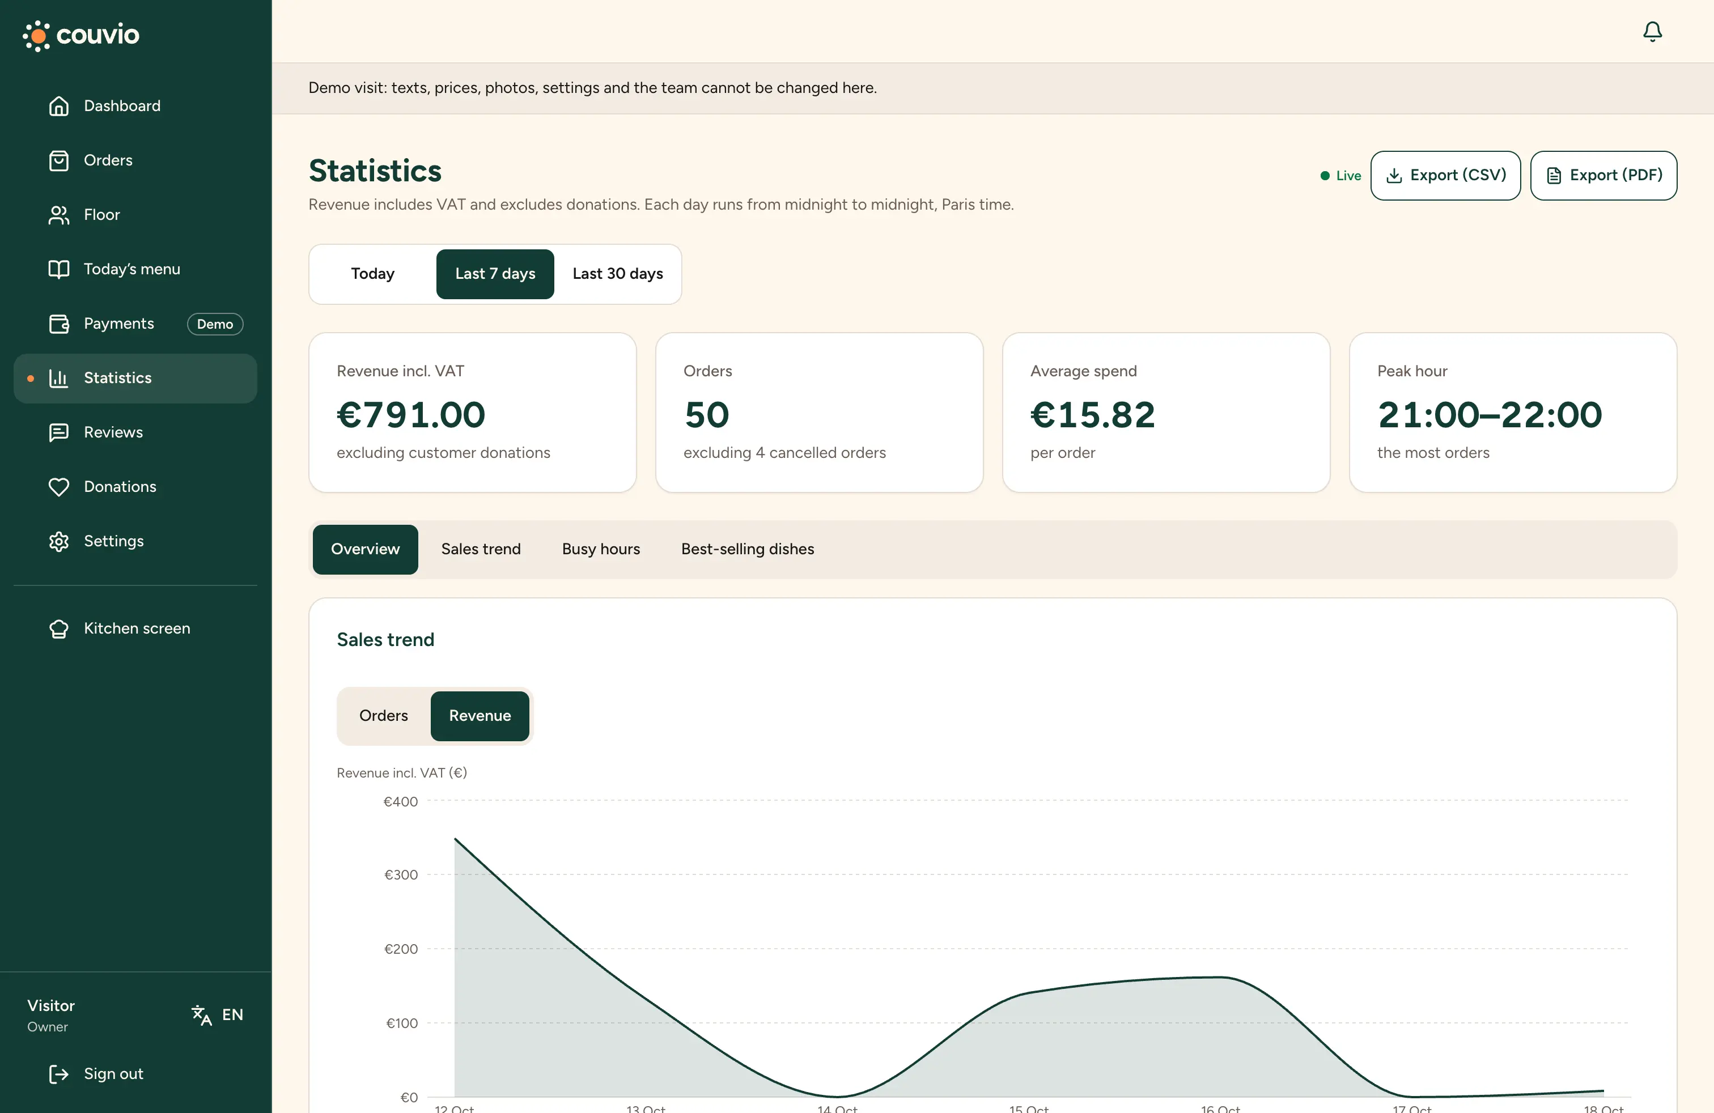
Task: Click the Sales trend chart heading
Action: pos(385,639)
